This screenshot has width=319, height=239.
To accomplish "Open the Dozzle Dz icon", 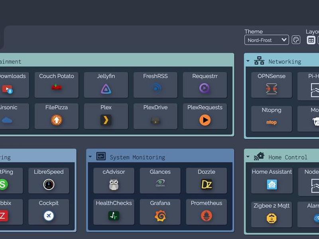I will pyautogui.click(x=207, y=184).
